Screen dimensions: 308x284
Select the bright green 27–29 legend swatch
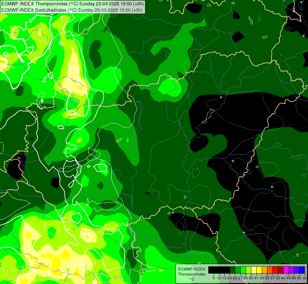(243, 270)
